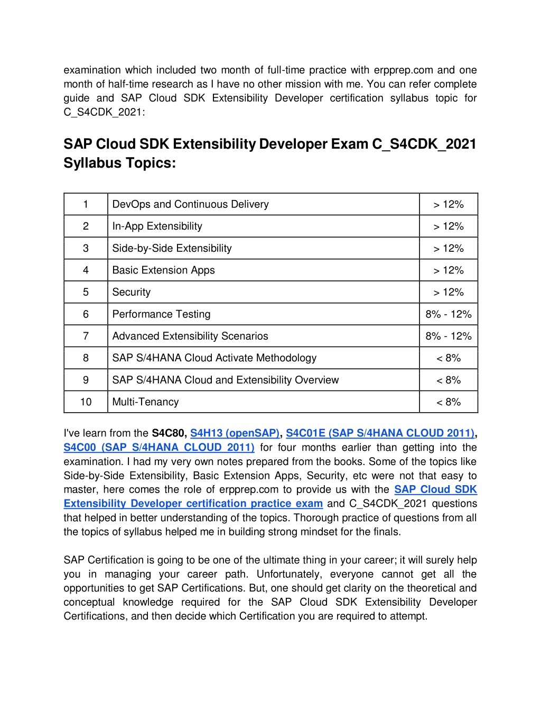Open the S4C00 (SAP S/4HANA CLOUD 2011) link
Image resolution: width=541 pixels, height=701 pixels.
pos(159,448)
